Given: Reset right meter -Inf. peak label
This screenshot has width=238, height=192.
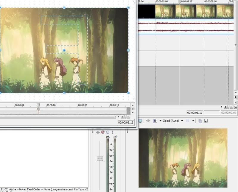Looking at the screenshot, I should 115,137.
